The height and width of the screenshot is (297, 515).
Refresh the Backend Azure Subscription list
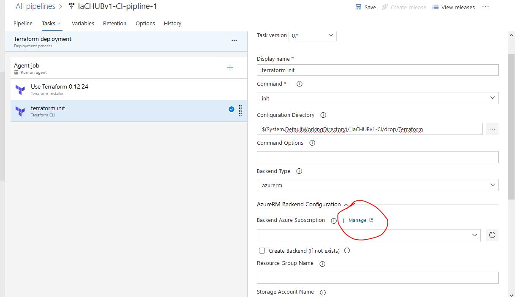[x=492, y=235]
